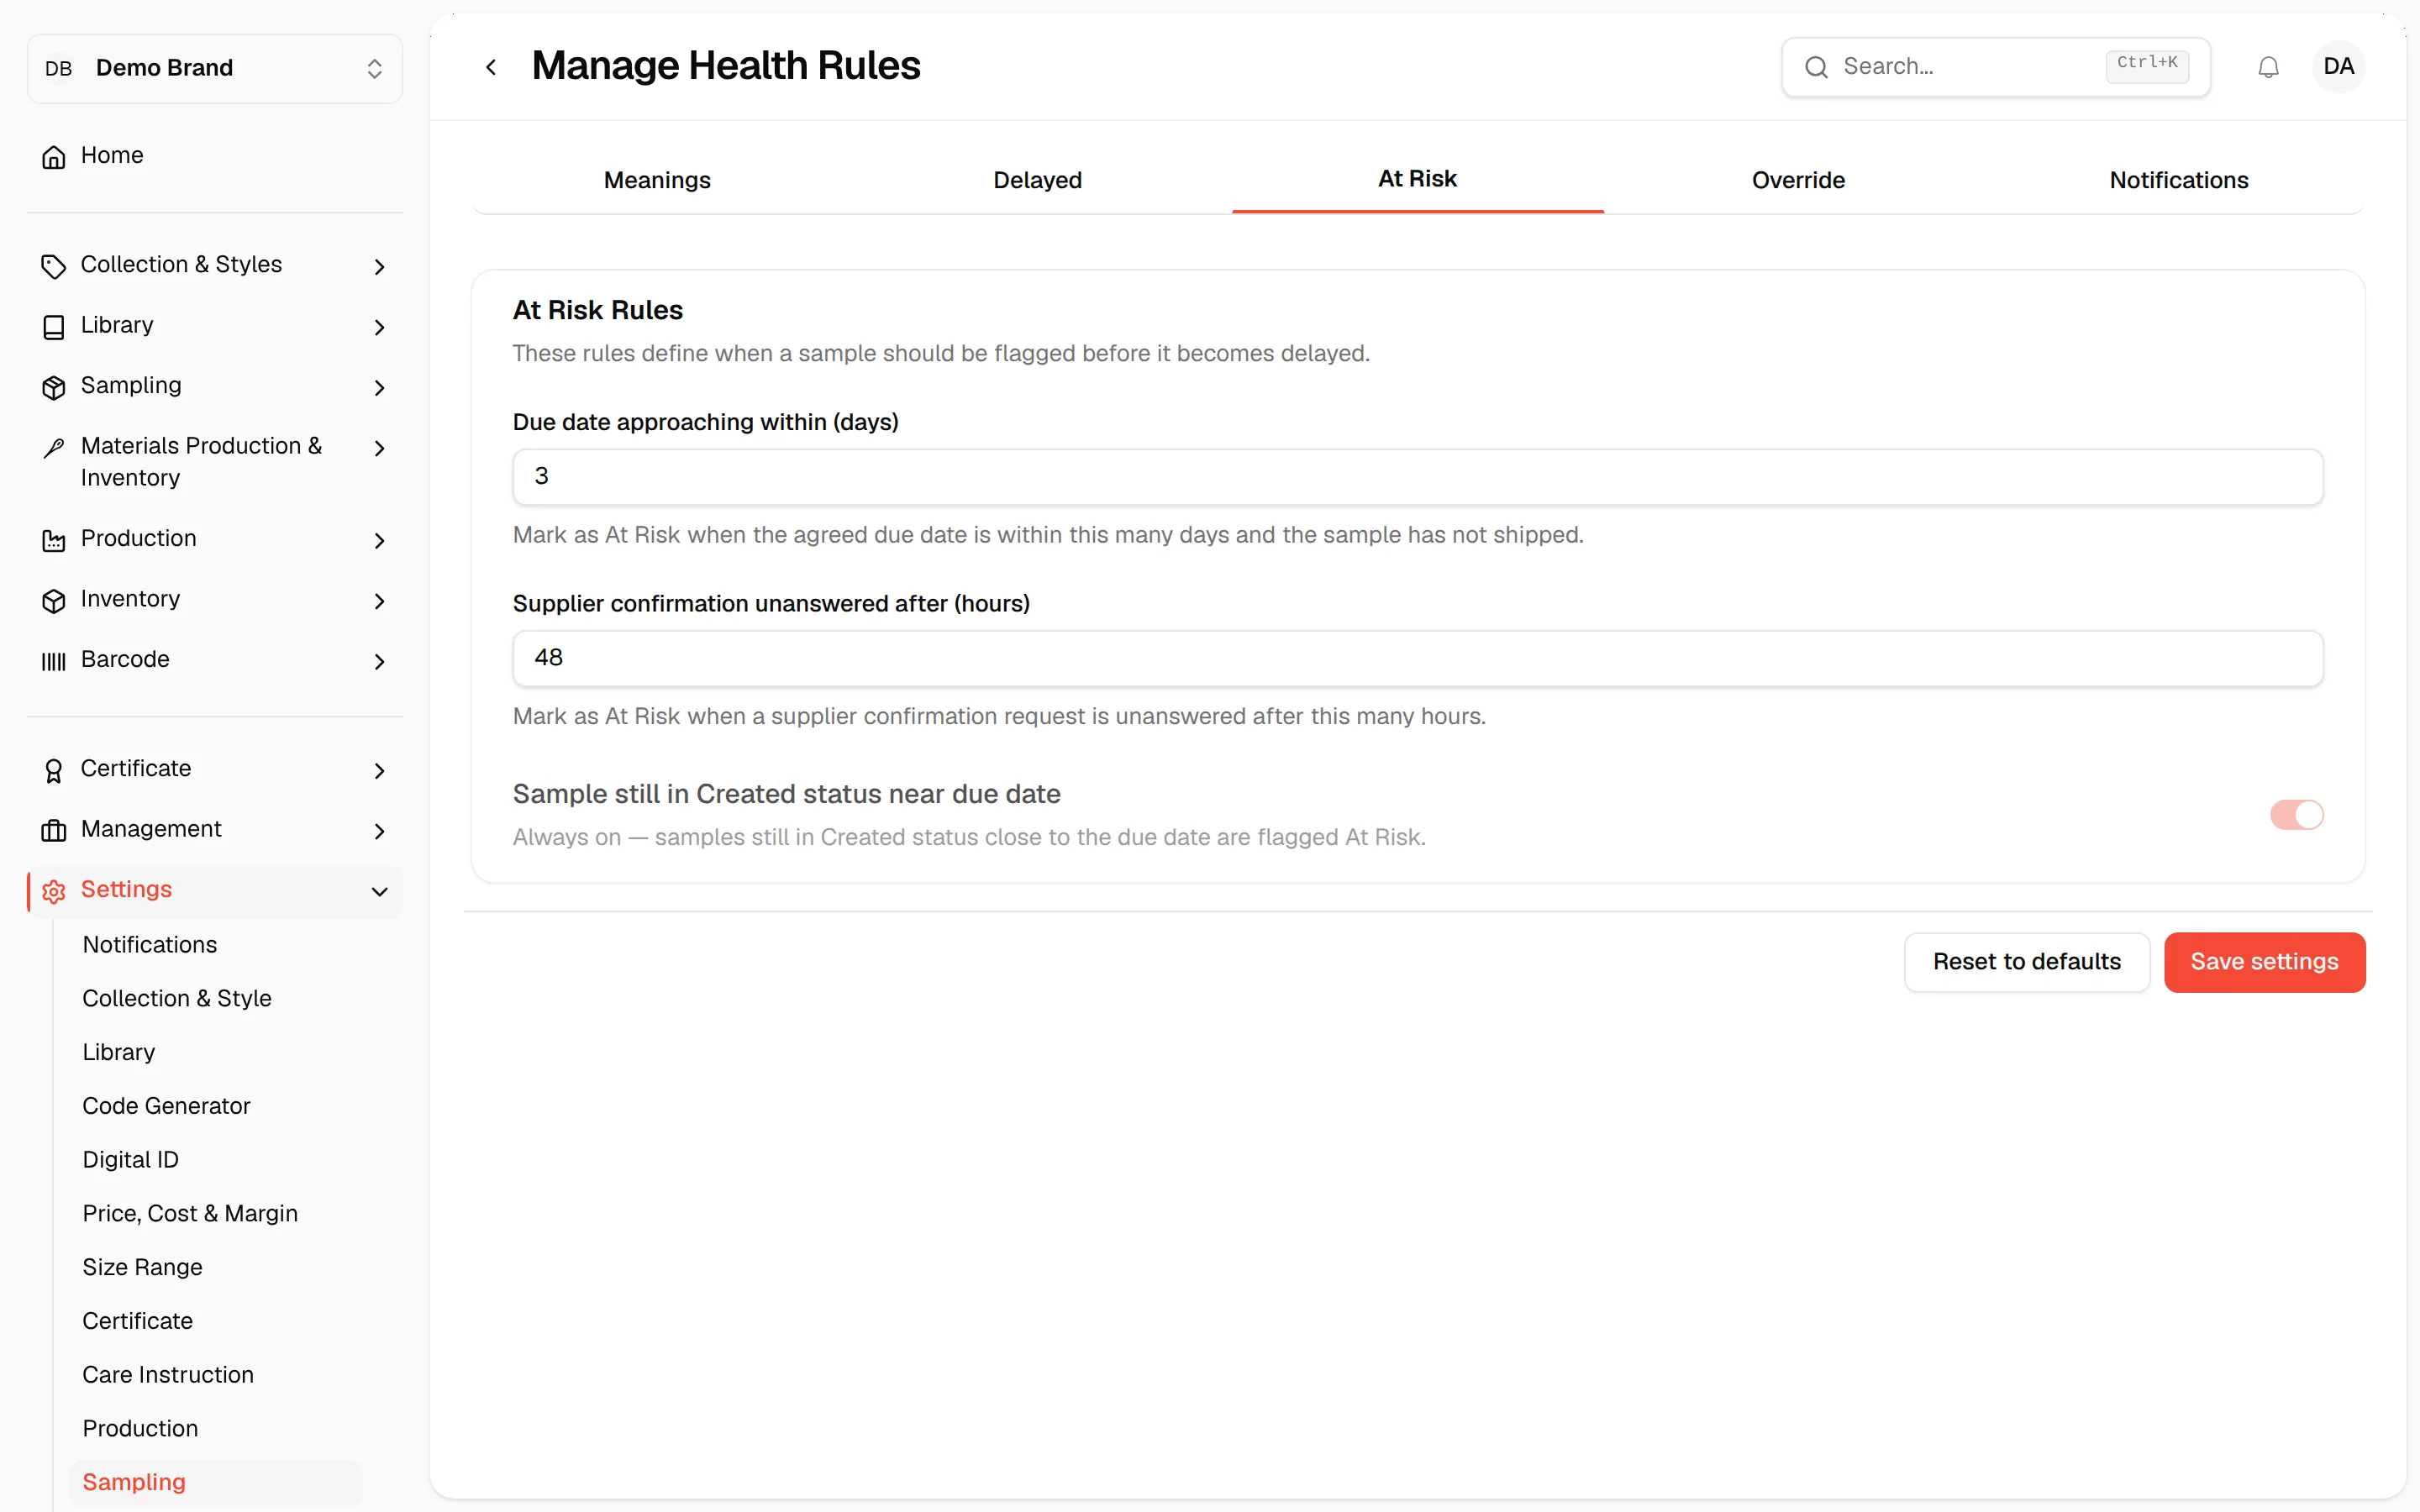
Task: Expand the Library chevron in main nav
Action: (379, 327)
